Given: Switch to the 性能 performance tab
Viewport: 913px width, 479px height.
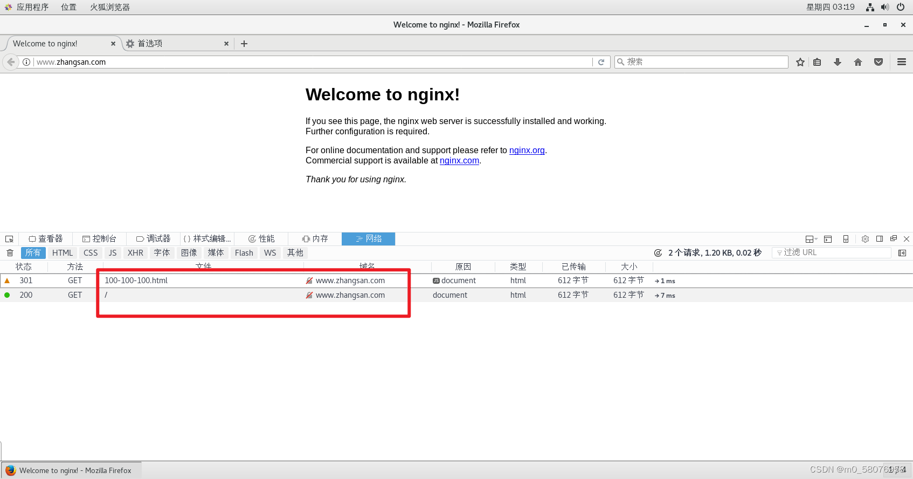Looking at the screenshot, I should coord(261,239).
